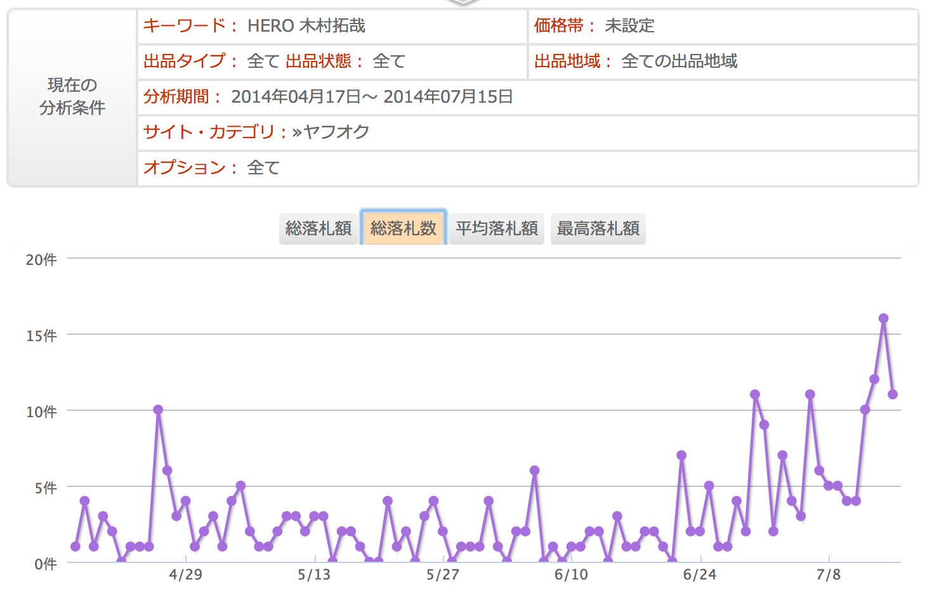Open the 平均落札額 chart view
The width and height of the screenshot is (925, 596).
tap(496, 229)
